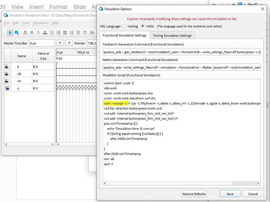Image resolution: width=270 pixels, height=202 pixels.
Task: Activate the Zoom magnifier tool
Action: [x=17, y=33]
